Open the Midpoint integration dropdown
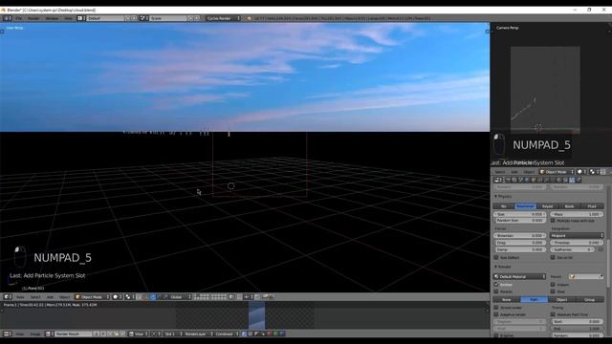The height and width of the screenshot is (344, 612). pos(577,235)
